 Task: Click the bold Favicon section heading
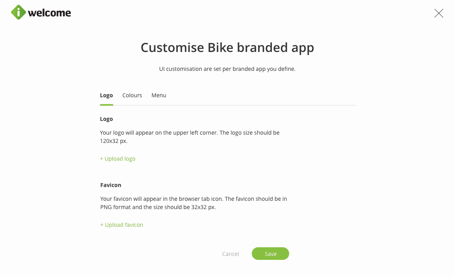click(111, 185)
